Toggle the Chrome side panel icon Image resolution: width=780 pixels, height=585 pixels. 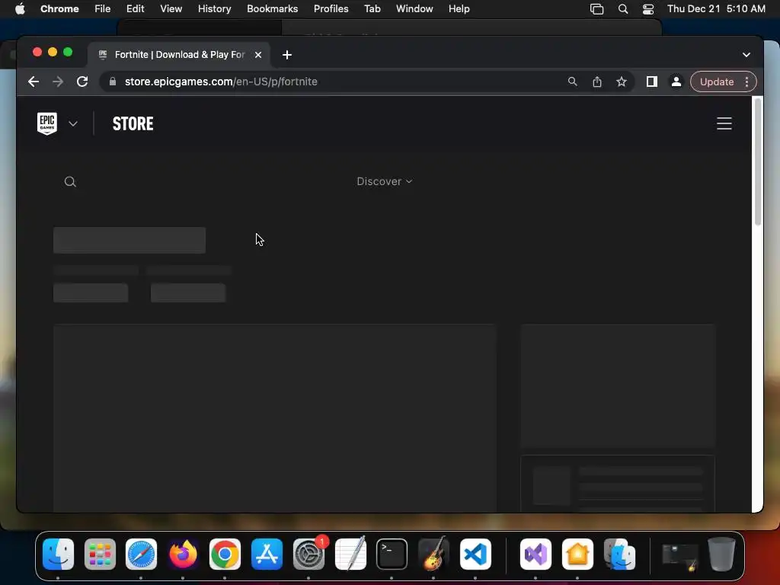click(652, 82)
